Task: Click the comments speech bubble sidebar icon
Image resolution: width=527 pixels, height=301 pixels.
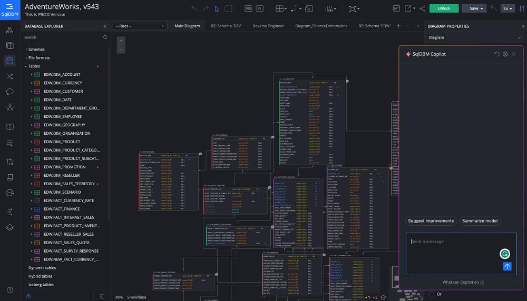Action: (9, 92)
